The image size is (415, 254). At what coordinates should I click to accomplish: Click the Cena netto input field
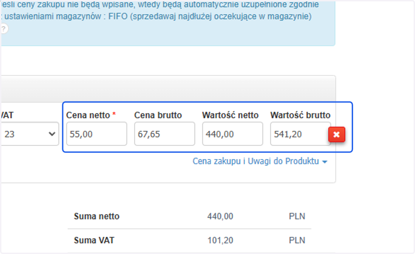(x=96, y=134)
